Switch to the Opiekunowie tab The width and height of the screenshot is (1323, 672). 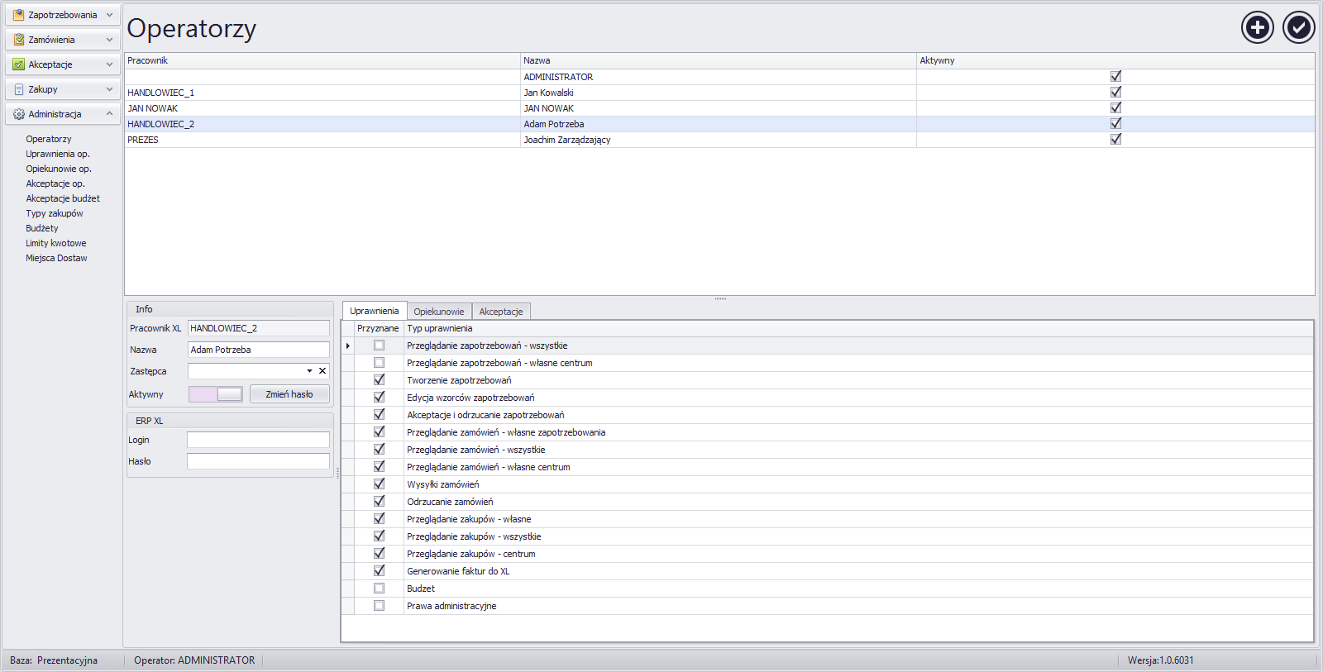point(439,312)
